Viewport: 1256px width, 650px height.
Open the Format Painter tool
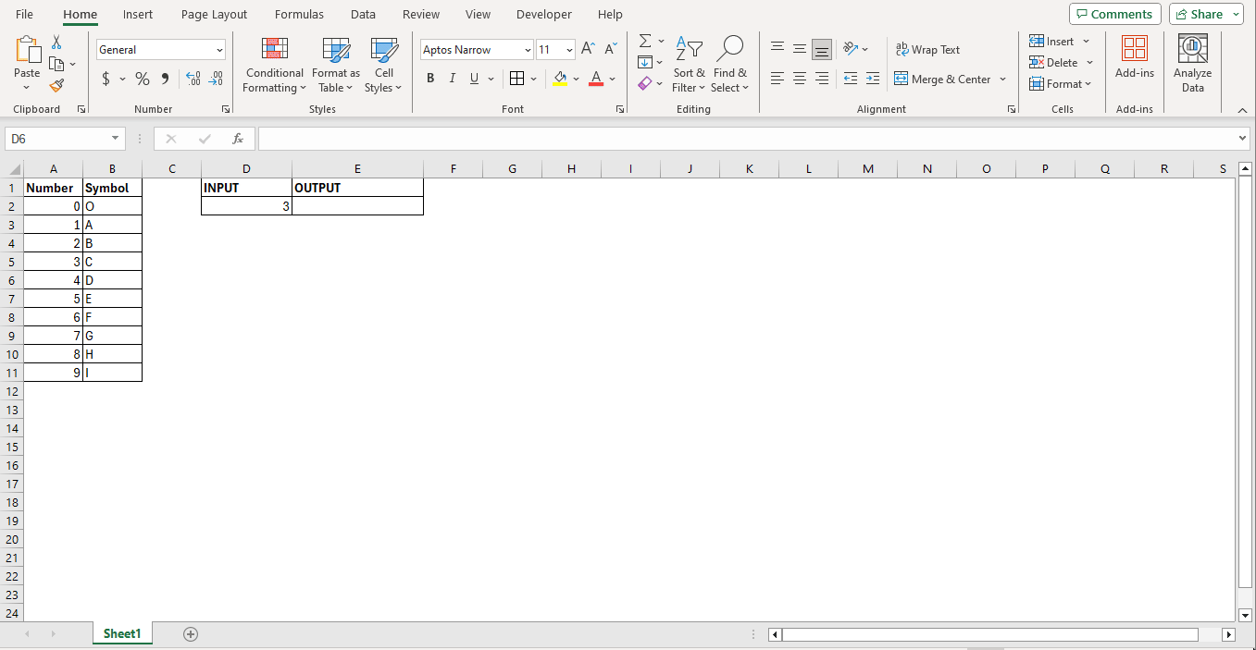[56, 86]
